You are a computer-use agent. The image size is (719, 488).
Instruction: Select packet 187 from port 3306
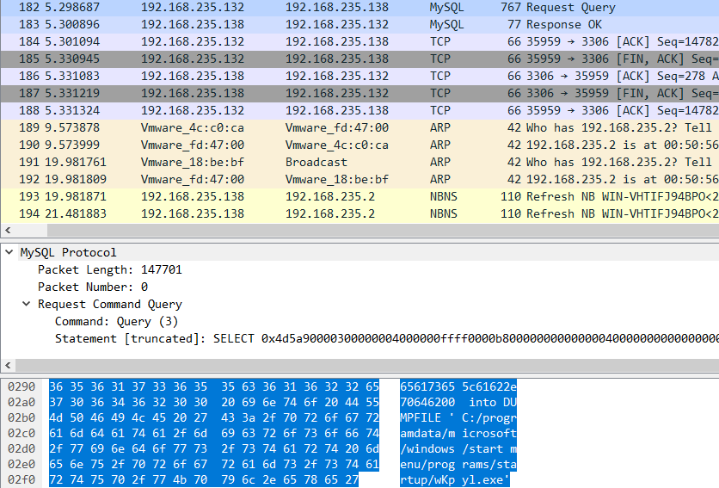tap(344, 93)
